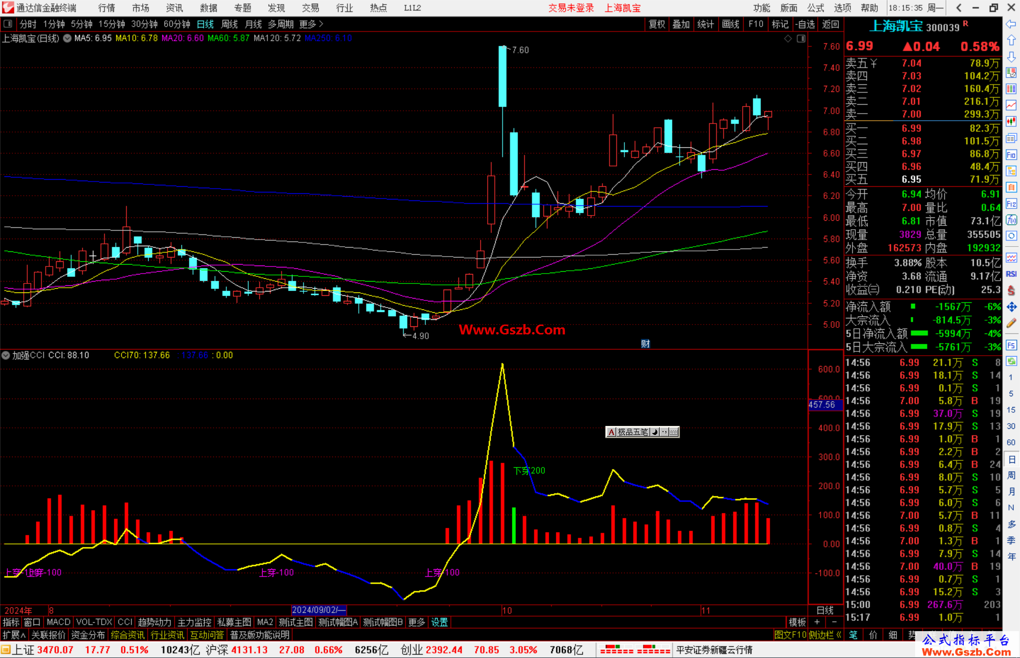Viewport: 1020px width, 658px height.
Task: Click the blue down arrow sidebar icon
Action: [1011, 57]
